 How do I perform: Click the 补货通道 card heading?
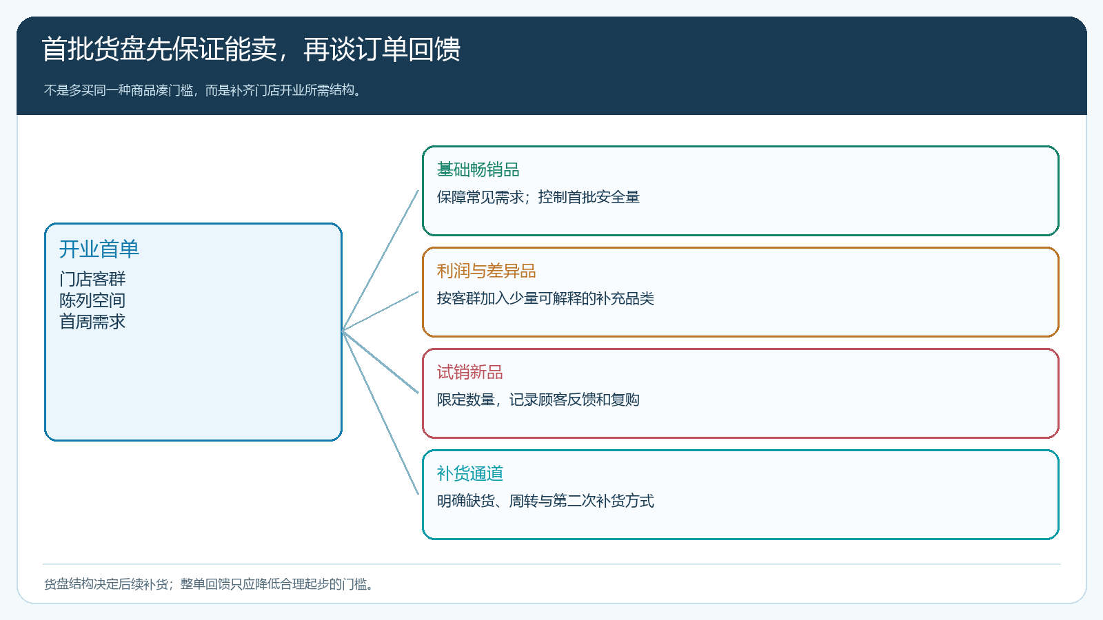tap(470, 473)
